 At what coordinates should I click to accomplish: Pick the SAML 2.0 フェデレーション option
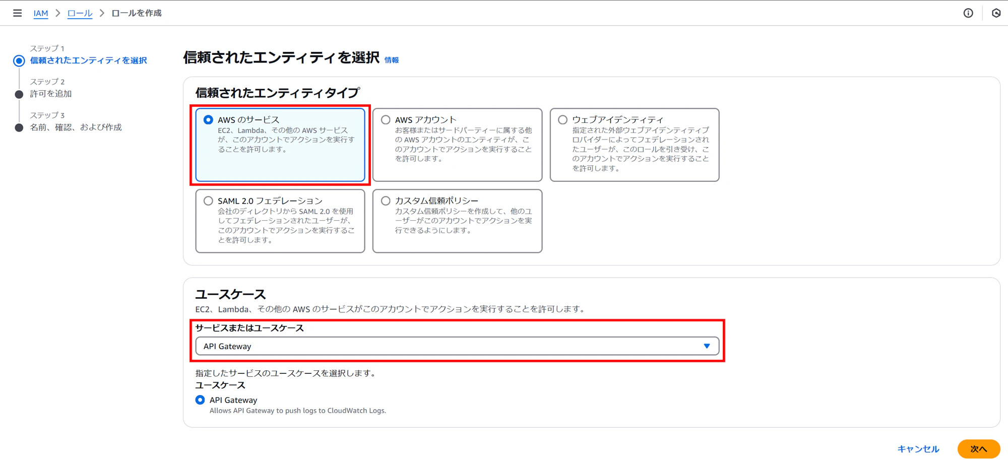[x=208, y=201]
